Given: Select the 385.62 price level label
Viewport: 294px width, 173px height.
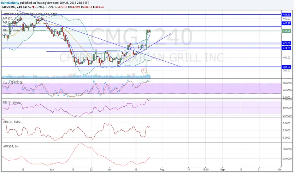Looking at the screenshot, I should pyautogui.click(x=287, y=67).
